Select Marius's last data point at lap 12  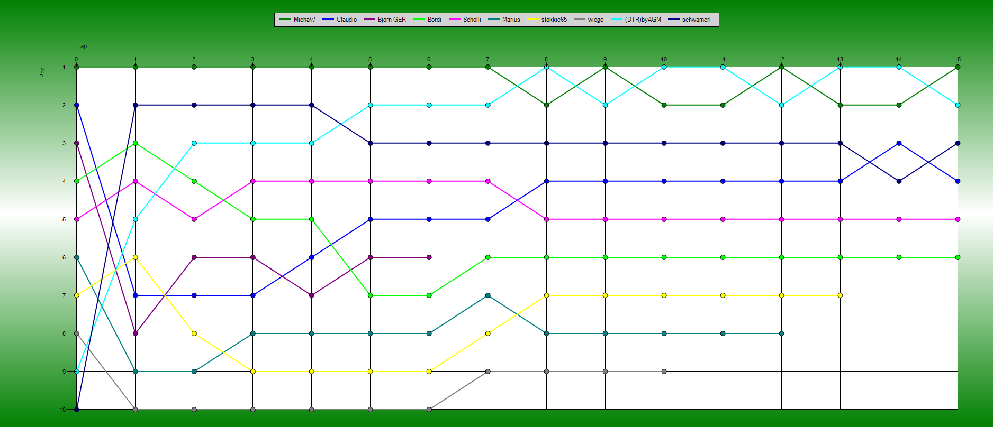[781, 333]
